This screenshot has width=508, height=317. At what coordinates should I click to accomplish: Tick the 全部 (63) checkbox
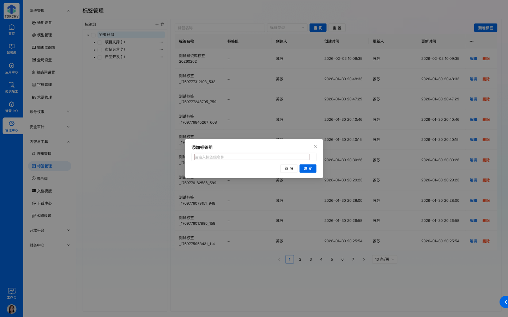[x=93, y=35]
